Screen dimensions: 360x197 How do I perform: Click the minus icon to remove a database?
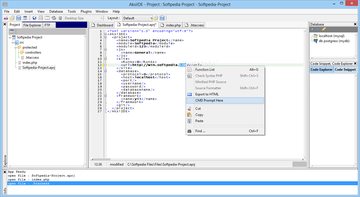[x=318, y=29]
